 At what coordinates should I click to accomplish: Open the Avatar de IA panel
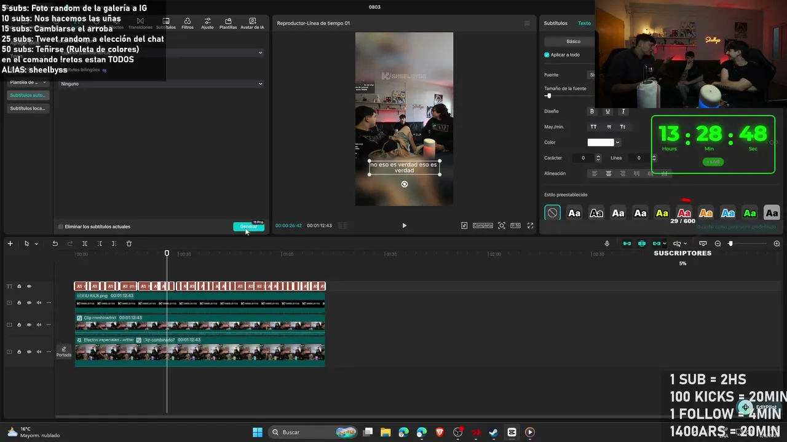[252, 23]
